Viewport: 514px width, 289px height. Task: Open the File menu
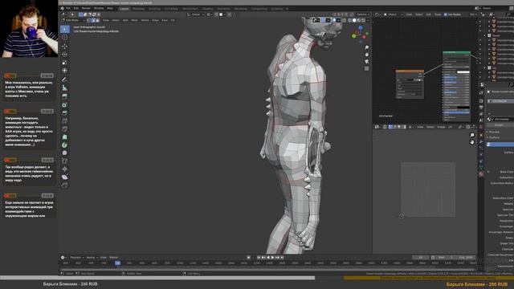(68, 9)
